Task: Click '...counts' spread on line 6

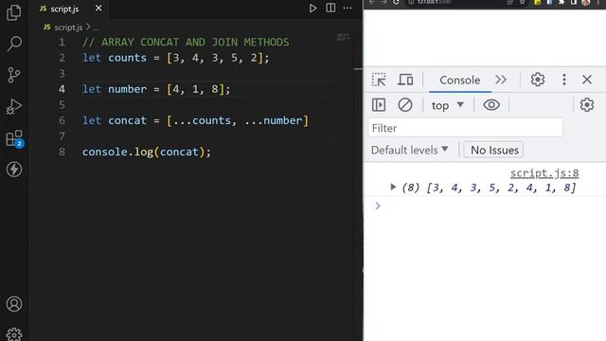Action: [202, 120]
